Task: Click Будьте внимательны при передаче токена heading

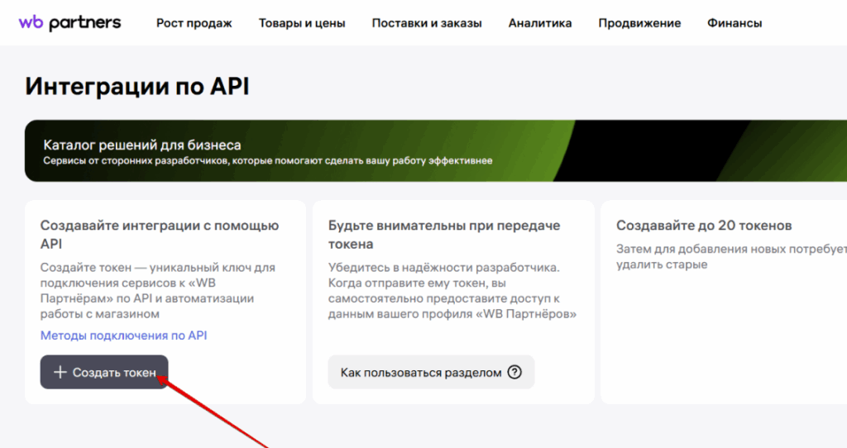Action: click(x=444, y=235)
